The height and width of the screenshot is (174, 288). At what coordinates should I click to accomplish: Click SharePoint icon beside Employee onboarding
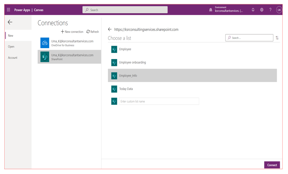(114, 63)
